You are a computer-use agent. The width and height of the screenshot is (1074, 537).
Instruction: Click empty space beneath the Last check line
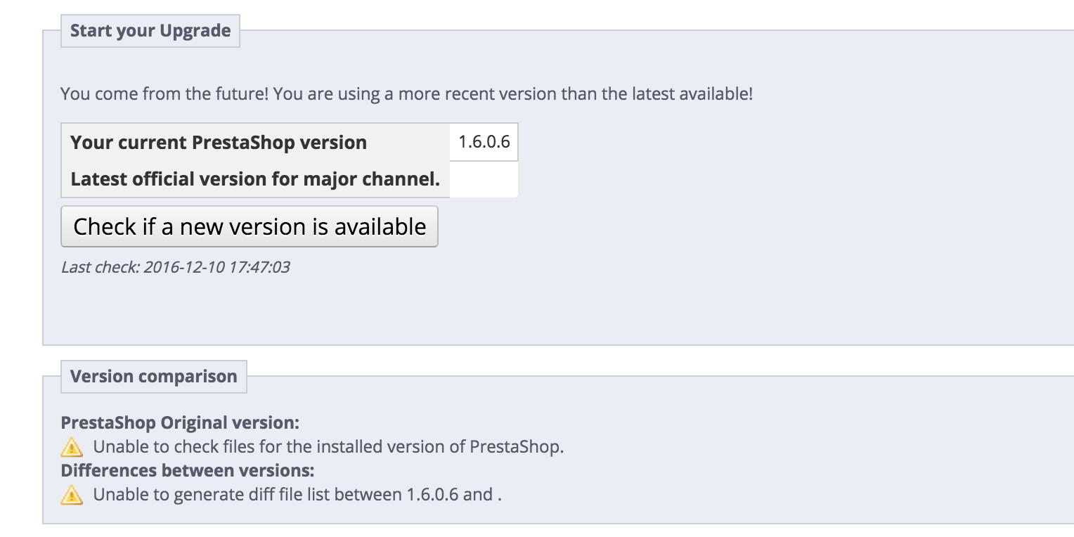(281, 309)
